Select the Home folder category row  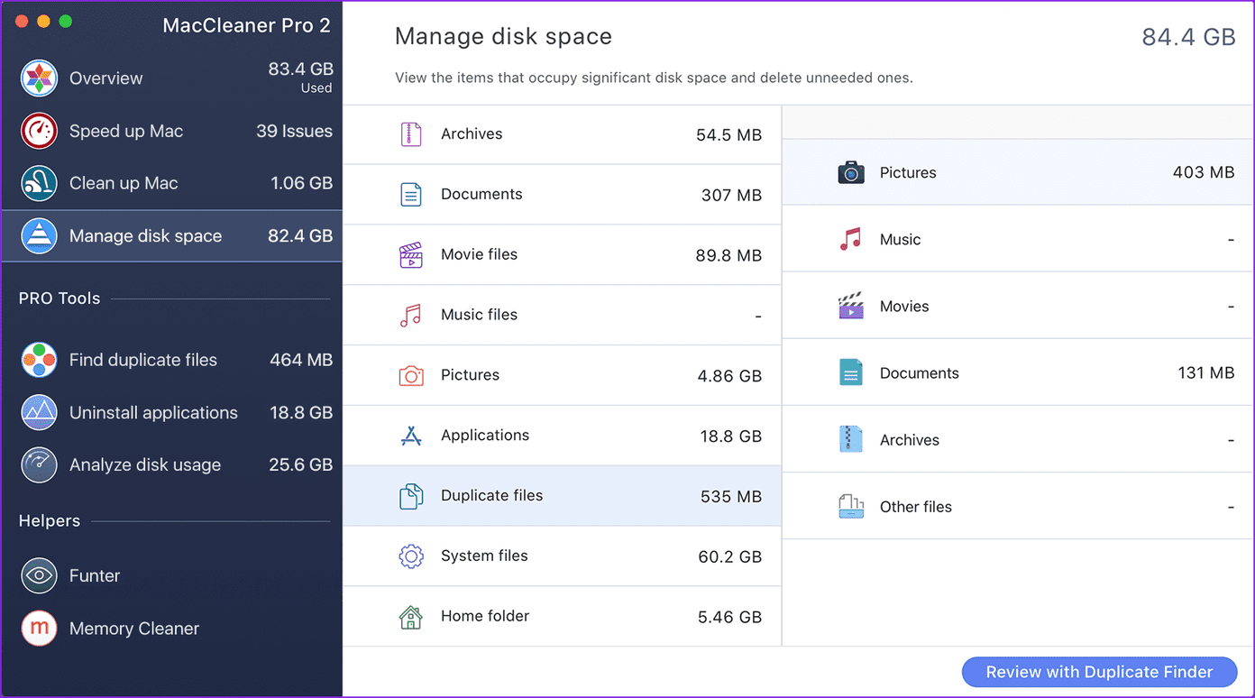click(562, 617)
